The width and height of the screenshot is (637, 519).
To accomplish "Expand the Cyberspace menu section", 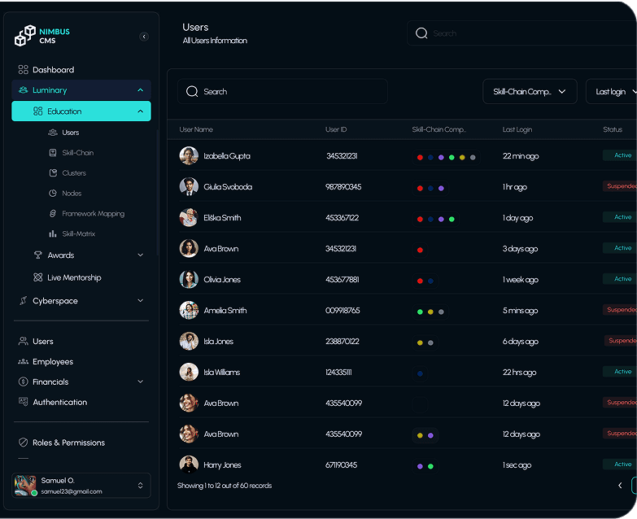I will tap(140, 301).
